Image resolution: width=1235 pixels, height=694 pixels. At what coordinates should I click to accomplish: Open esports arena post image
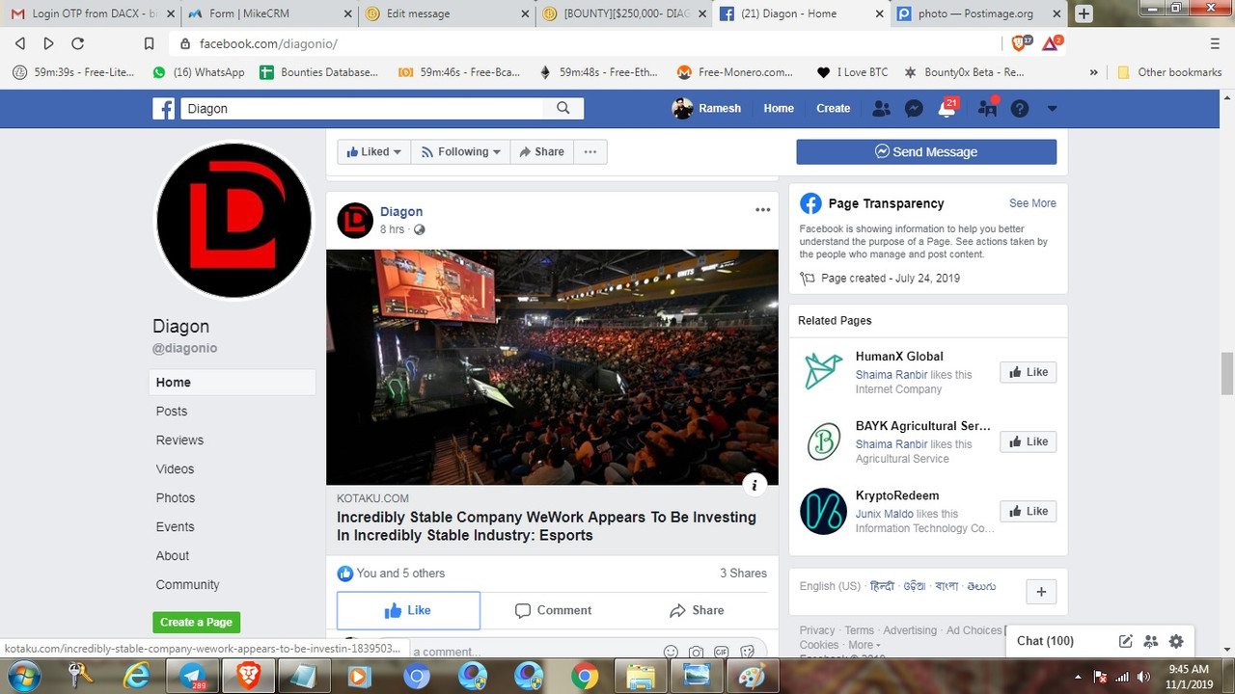552,367
